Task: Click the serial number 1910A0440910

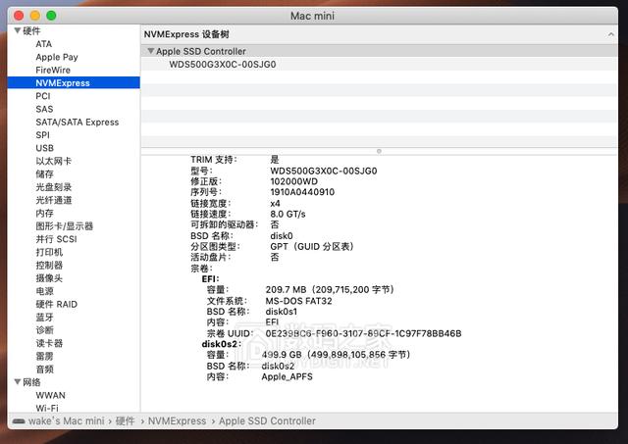Action: coord(302,192)
